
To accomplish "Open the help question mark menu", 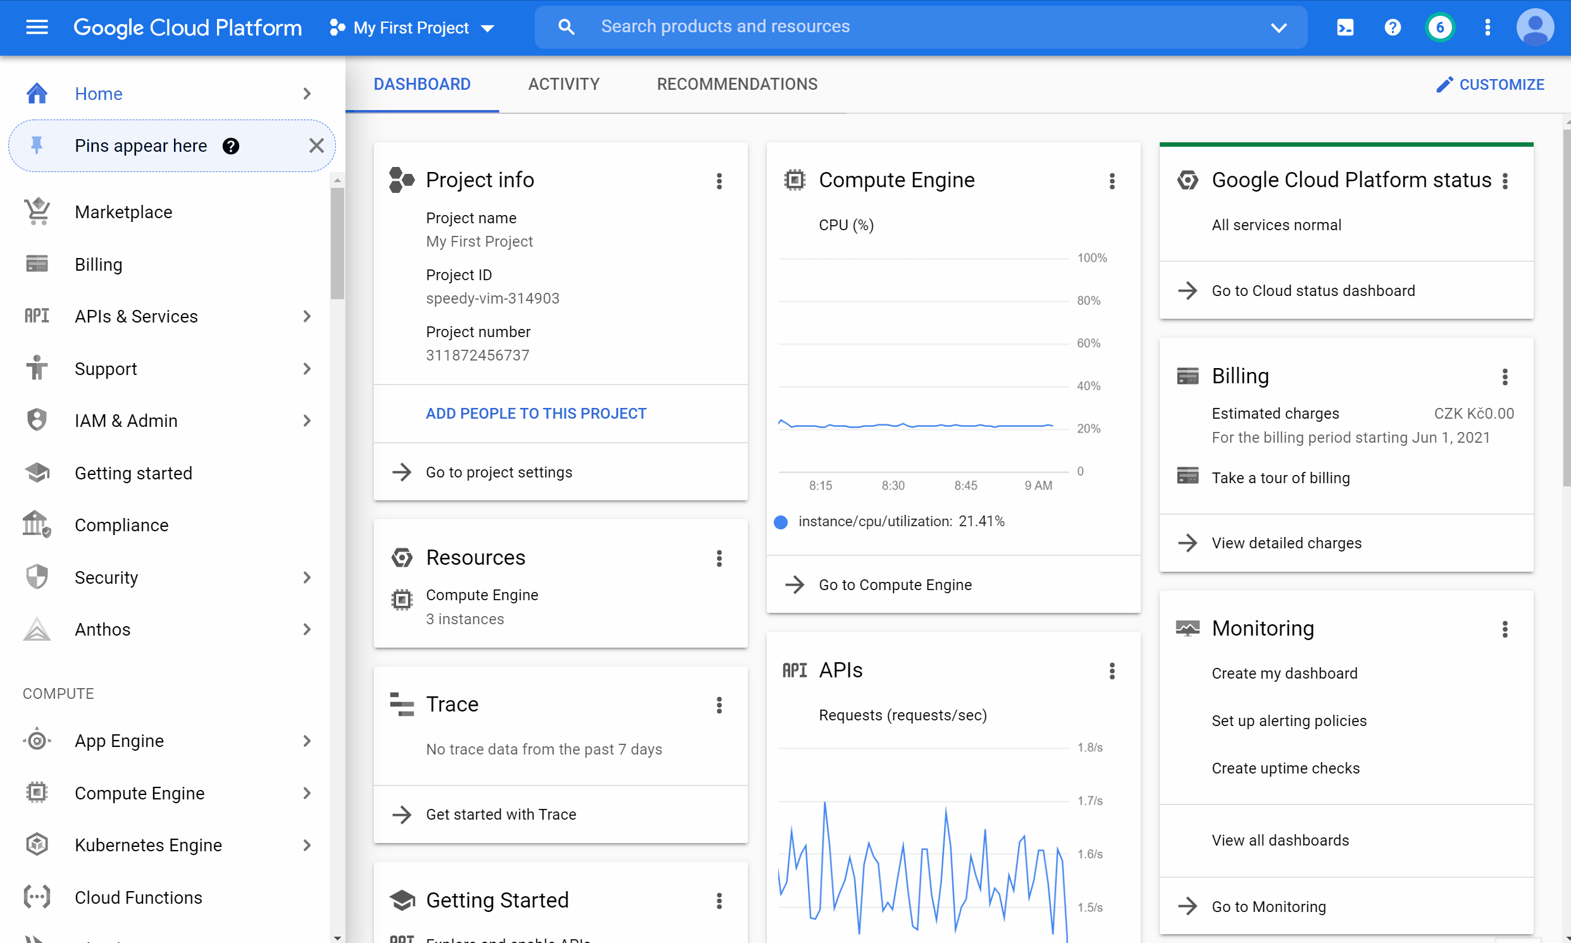I will coord(1392,27).
